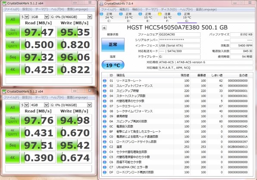
Task: Click the status dot for attribute C2 温度
Action: tap(105, 147)
